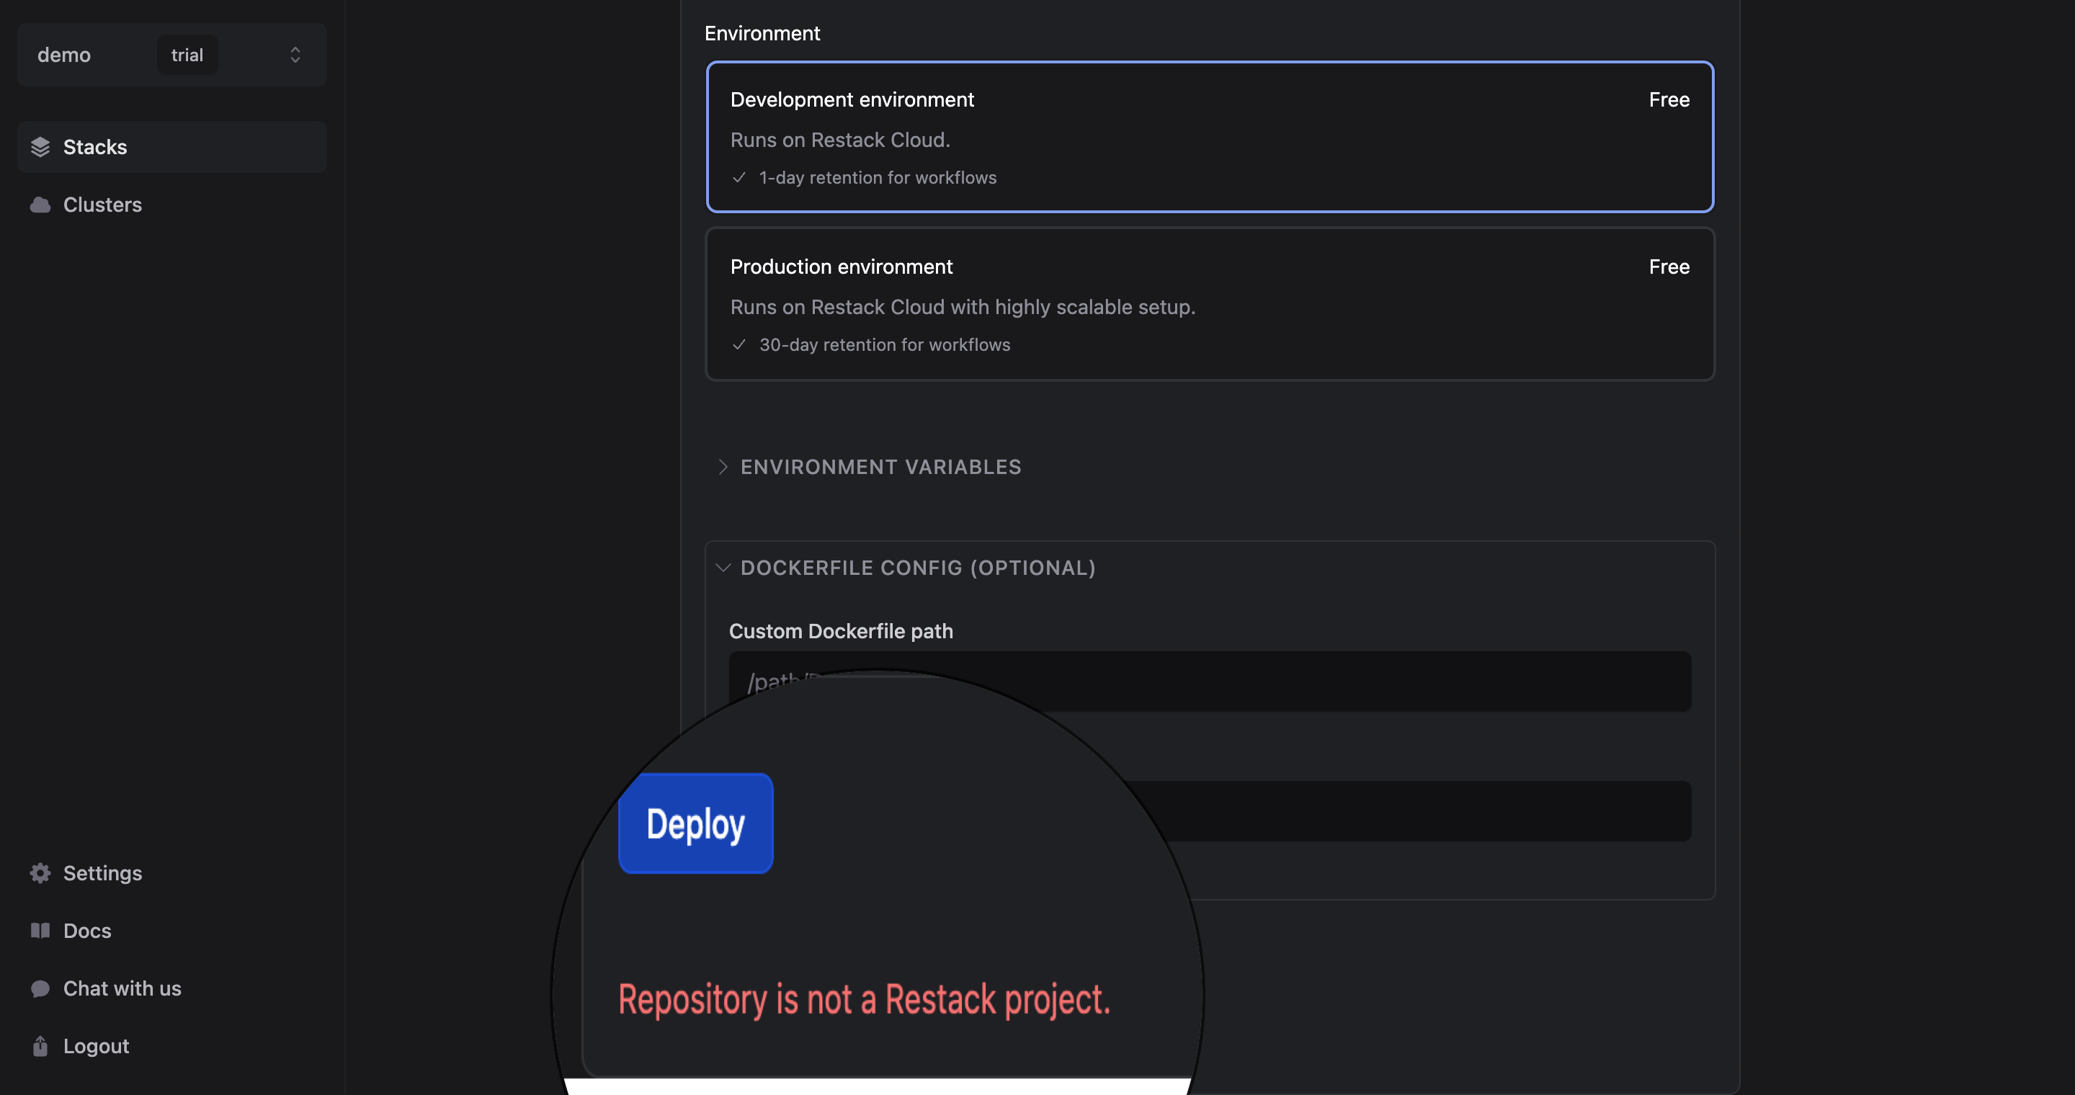Open the Docs link

coord(87,931)
